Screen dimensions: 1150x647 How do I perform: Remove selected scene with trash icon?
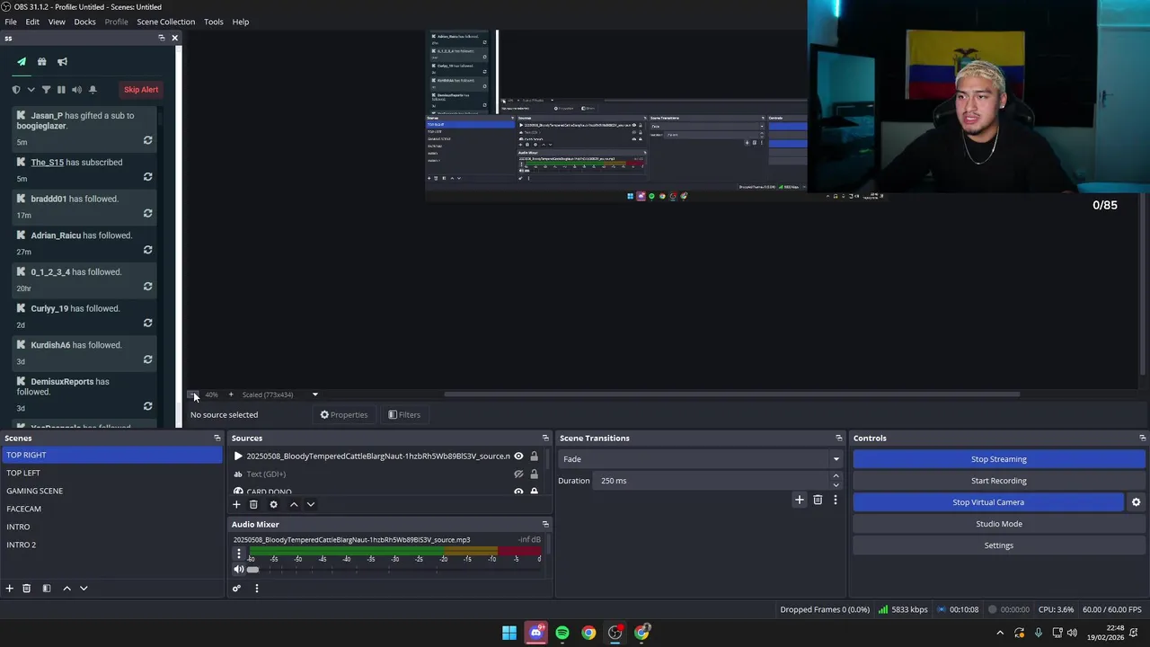pos(27,589)
